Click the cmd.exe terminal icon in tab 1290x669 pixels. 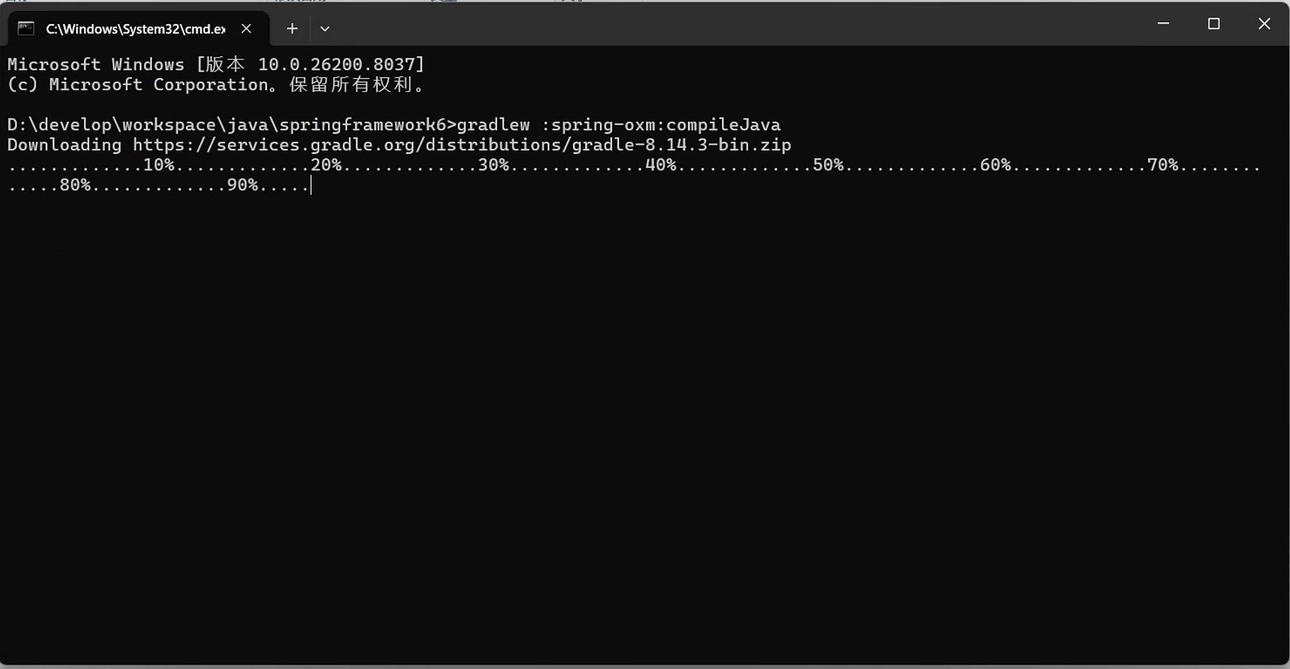[26, 29]
